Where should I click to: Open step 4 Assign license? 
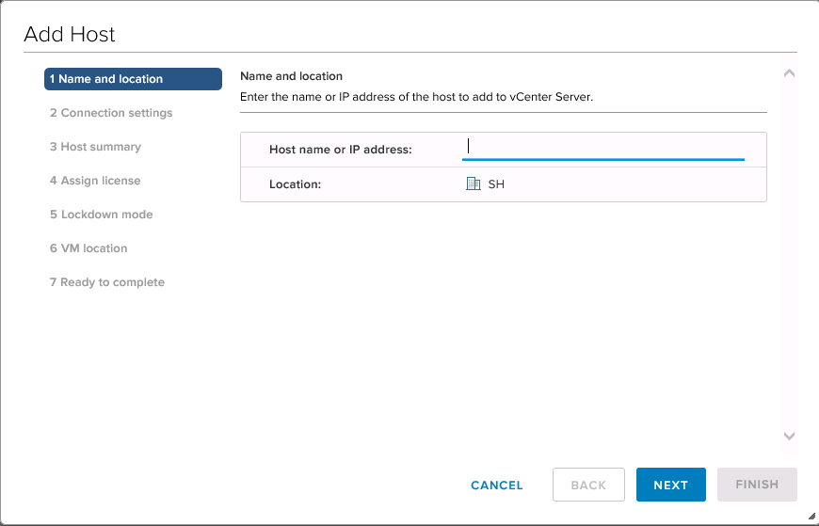point(95,181)
